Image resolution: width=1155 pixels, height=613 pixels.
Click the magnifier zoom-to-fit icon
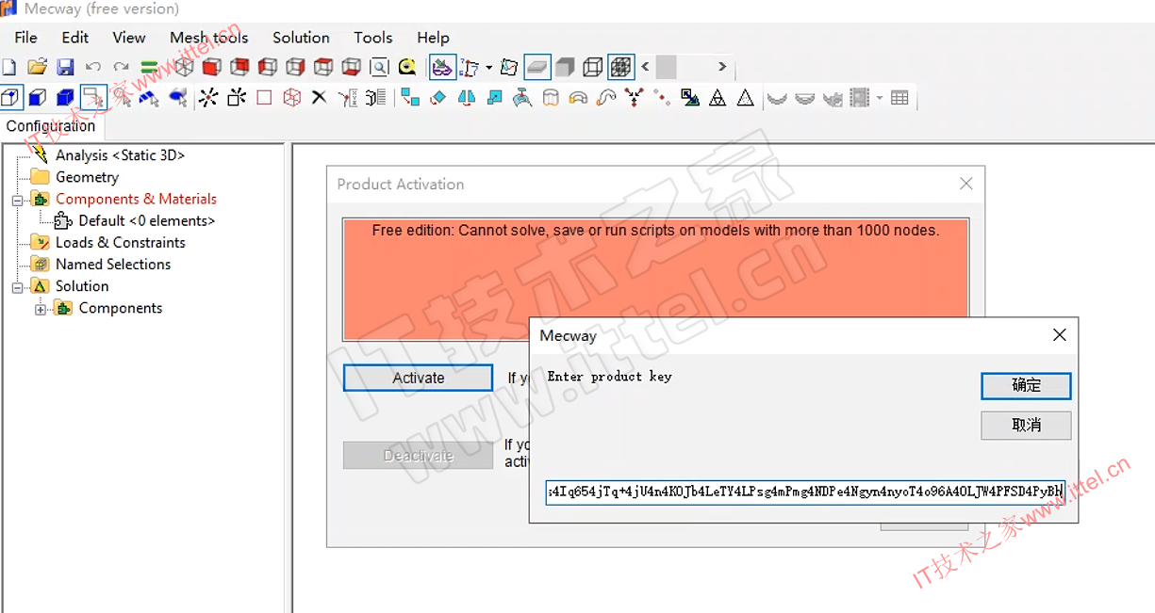click(379, 67)
